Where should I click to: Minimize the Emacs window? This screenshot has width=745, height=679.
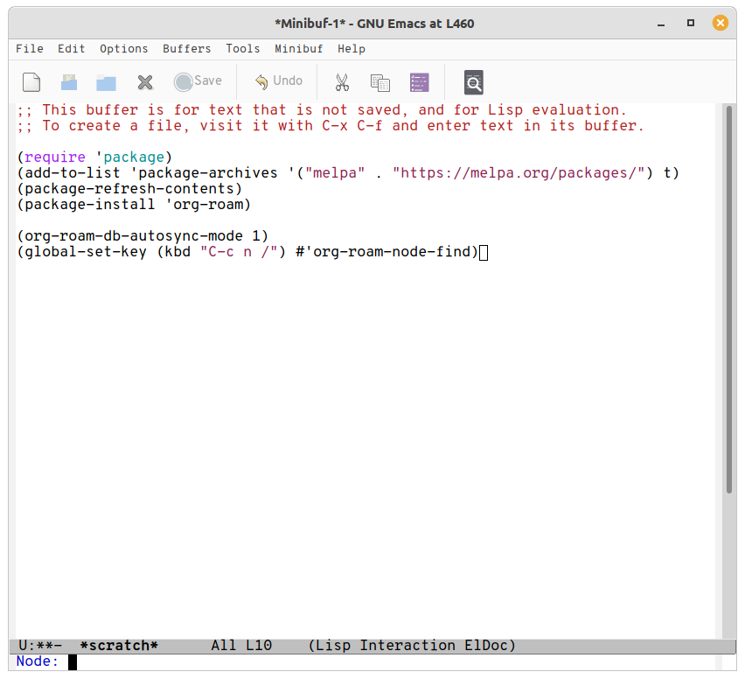point(661,24)
